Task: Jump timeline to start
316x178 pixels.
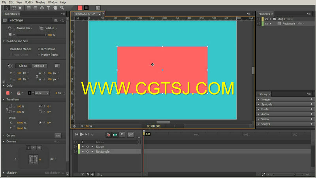Action: pyautogui.click(x=76, y=134)
